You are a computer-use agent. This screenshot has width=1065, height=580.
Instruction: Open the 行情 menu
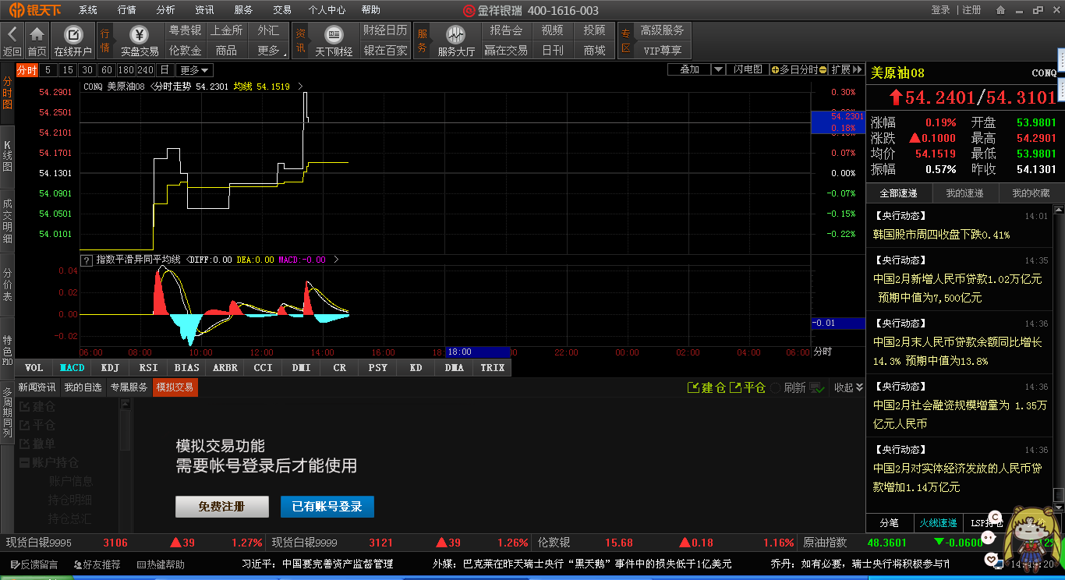click(126, 10)
